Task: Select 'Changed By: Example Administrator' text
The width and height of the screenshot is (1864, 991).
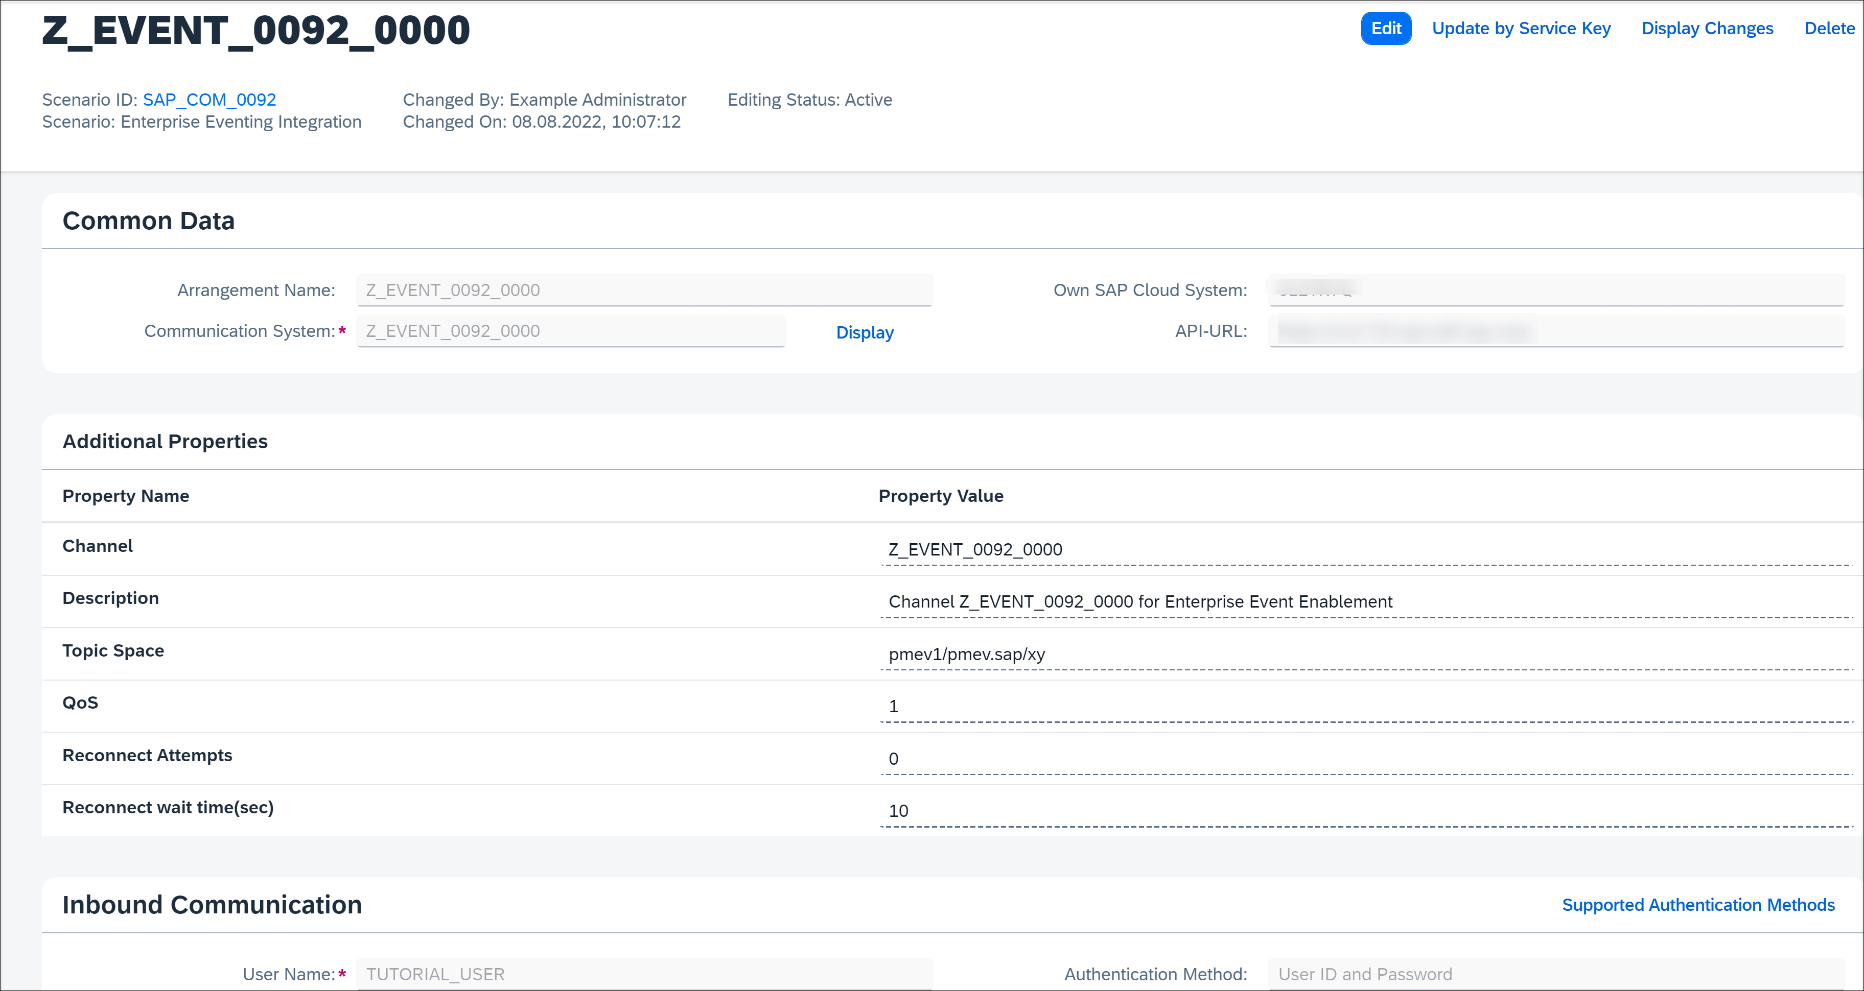Action: (x=544, y=100)
